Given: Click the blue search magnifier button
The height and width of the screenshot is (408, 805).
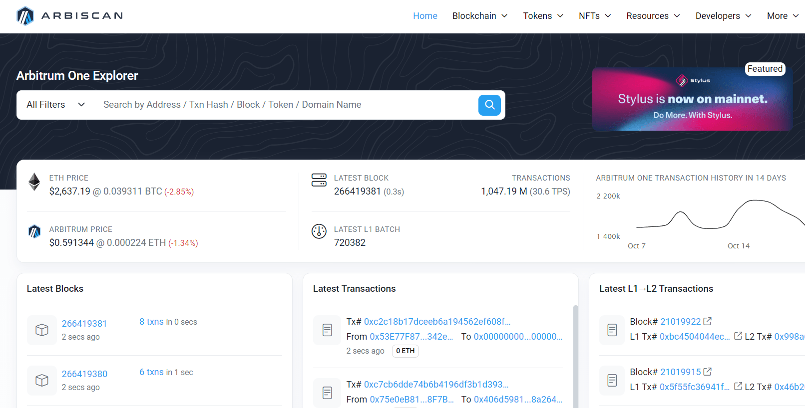Looking at the screenshot, I should click(x=489, y=105).
